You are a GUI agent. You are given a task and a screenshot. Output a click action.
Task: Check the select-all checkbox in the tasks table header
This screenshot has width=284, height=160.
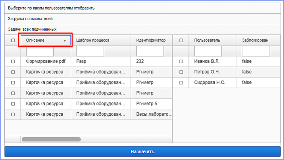click(13, 40)
